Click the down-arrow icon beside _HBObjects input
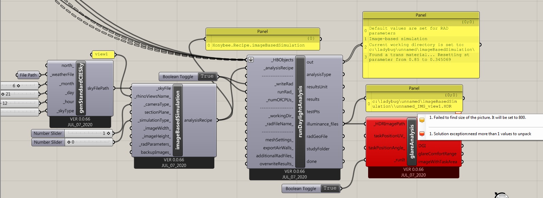This screenshot has width=543, height=198. coord(251,59)
